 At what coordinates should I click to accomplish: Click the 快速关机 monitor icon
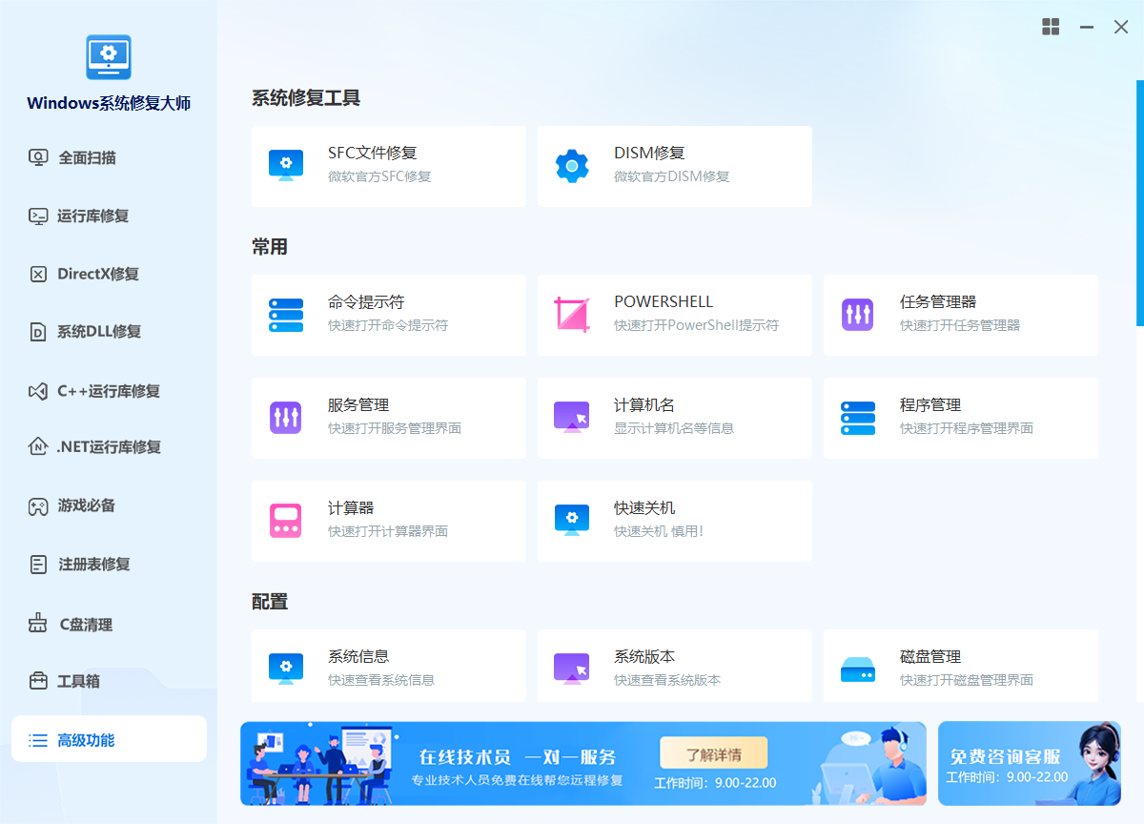pos(572,521)
